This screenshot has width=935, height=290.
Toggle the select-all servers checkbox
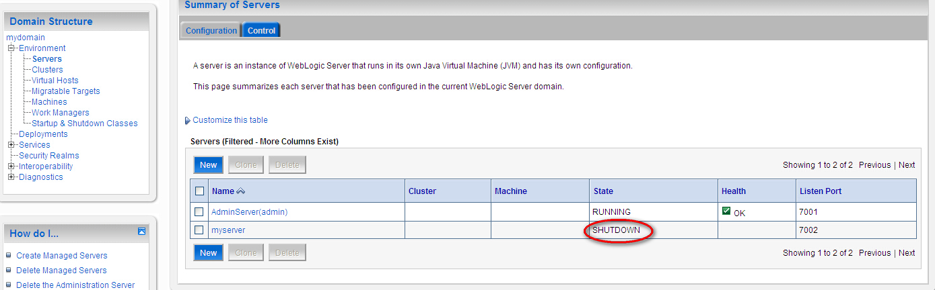[x=199, y=191]
